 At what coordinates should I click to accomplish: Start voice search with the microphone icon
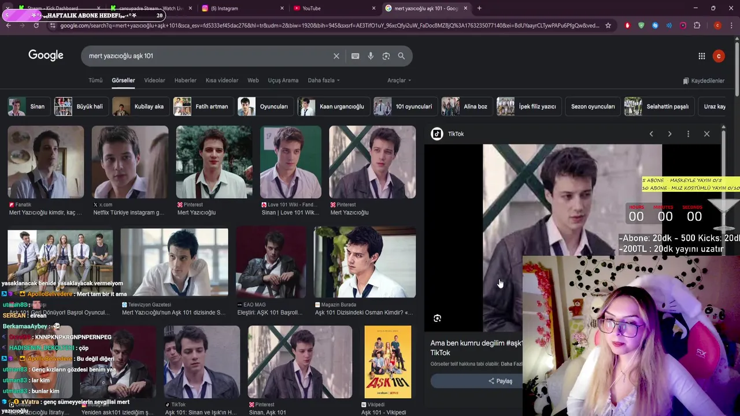click(371, 56)
